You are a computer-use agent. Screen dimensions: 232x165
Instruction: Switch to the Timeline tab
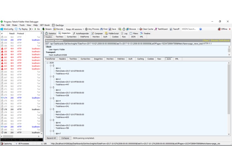click(x=145, y=33)
